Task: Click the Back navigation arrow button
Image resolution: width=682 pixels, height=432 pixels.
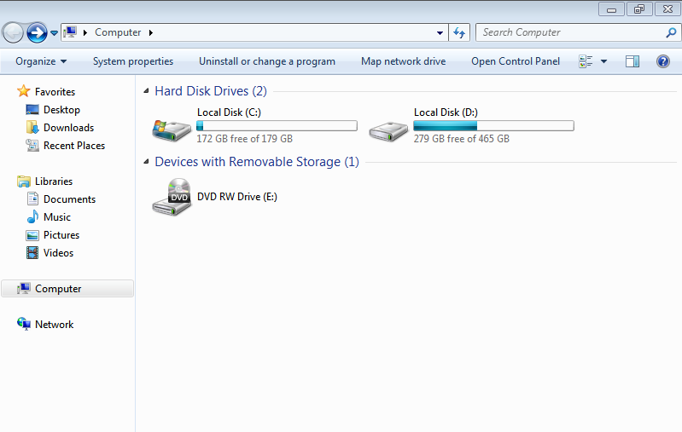Action: pyautogui.click(x=13, y=32)
